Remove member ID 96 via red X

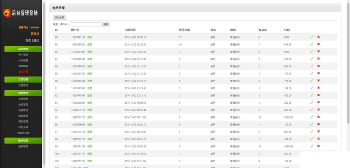318,124
